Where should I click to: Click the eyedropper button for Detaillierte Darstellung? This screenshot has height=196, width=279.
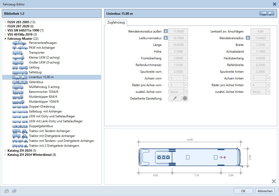175,99
